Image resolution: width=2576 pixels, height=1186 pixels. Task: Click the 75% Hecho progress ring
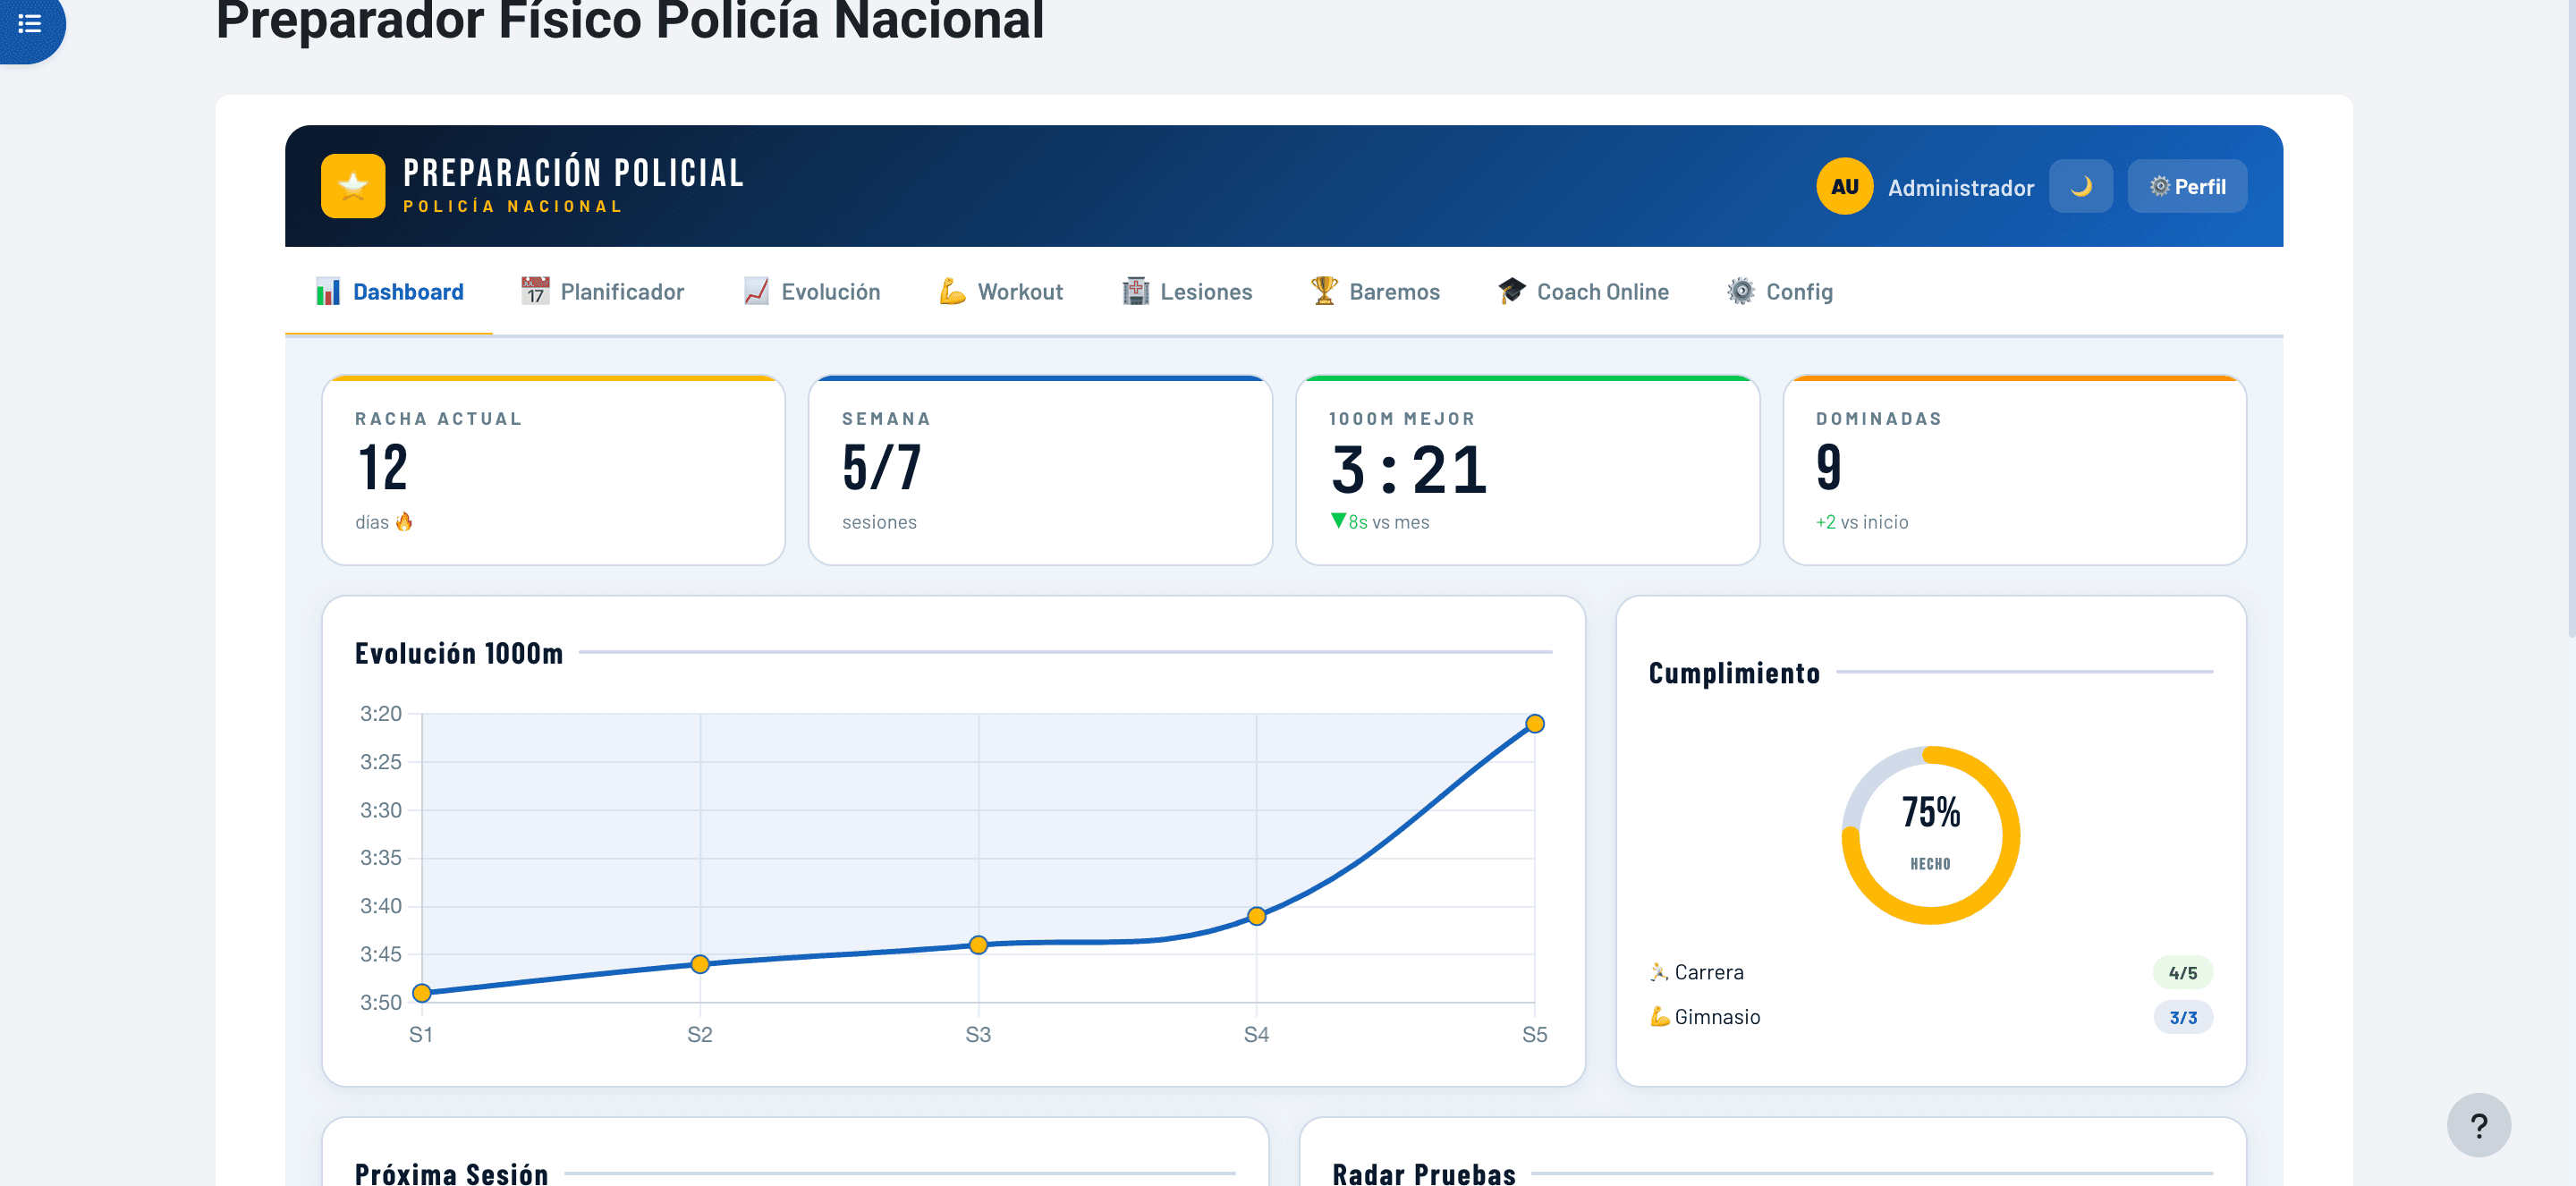tap(1930, 835)
